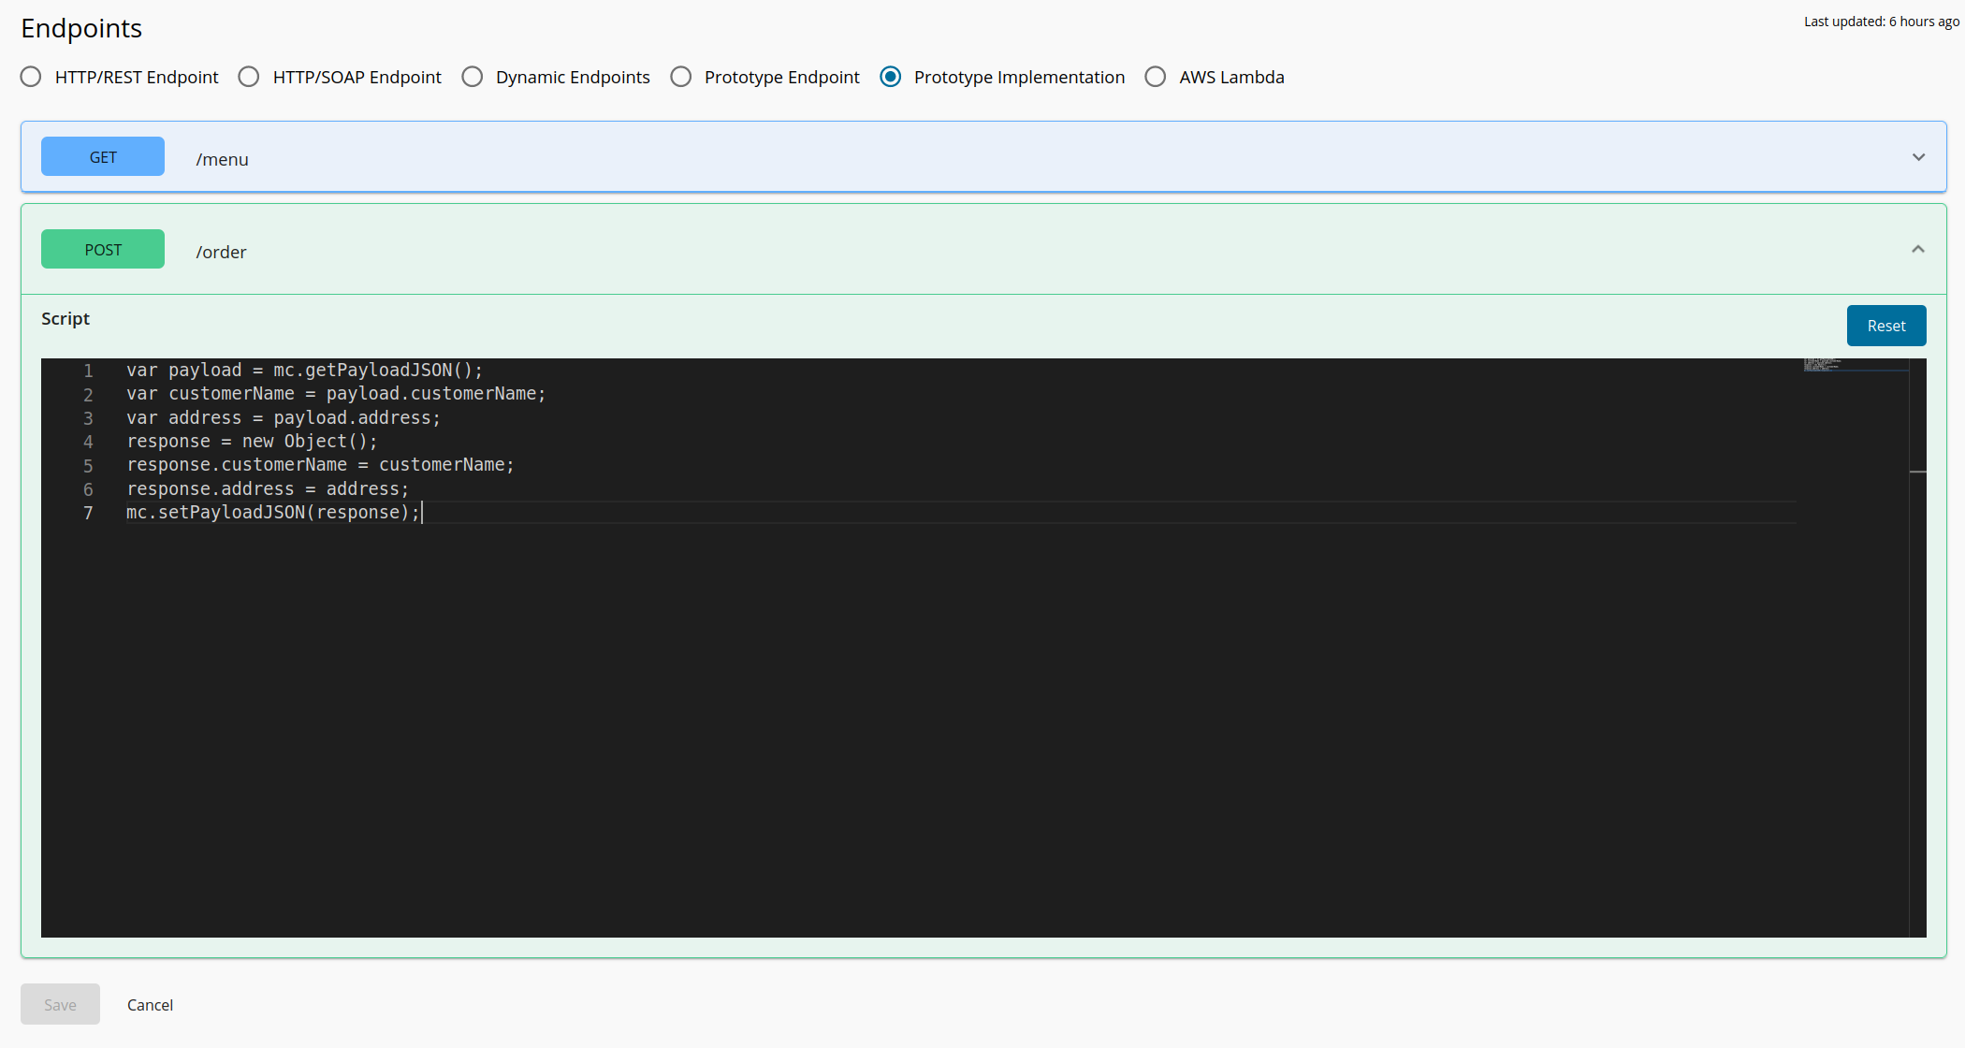This screenshot has width=1965, height=1048.
Task: Select Prototype Implementation radio button
Action: 891,77
